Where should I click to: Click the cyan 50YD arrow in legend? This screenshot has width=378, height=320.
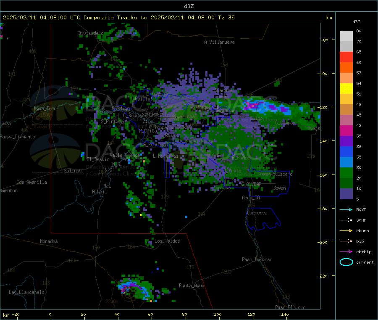346,209
